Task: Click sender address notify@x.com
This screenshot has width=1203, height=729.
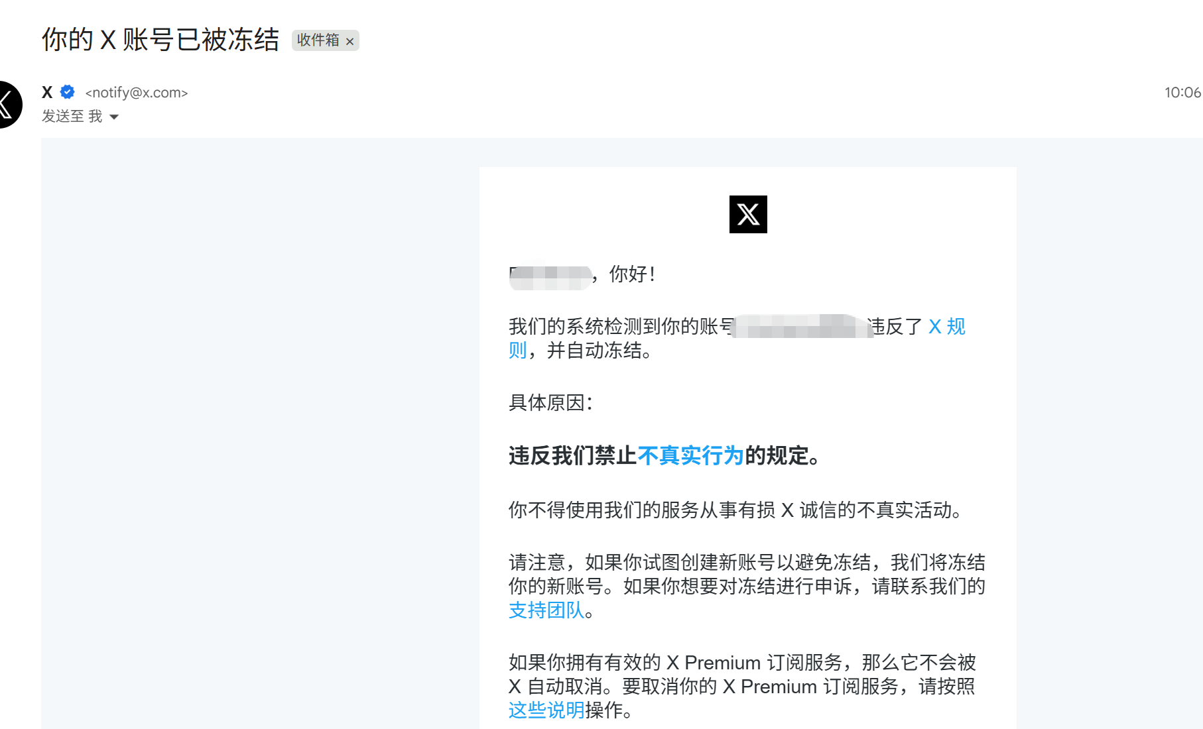Action: pyautogui.click(x=137, y=93)
